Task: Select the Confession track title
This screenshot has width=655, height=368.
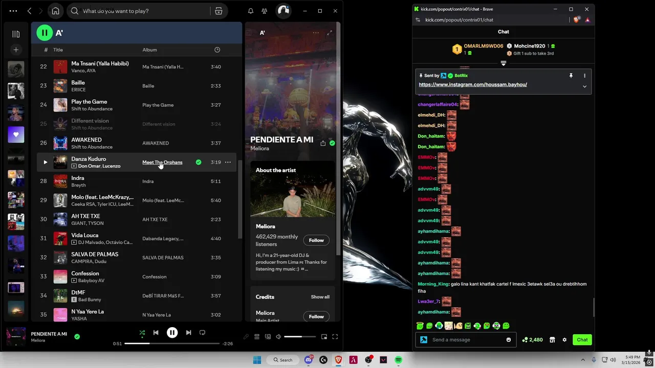Action: [x=85, y=273]
